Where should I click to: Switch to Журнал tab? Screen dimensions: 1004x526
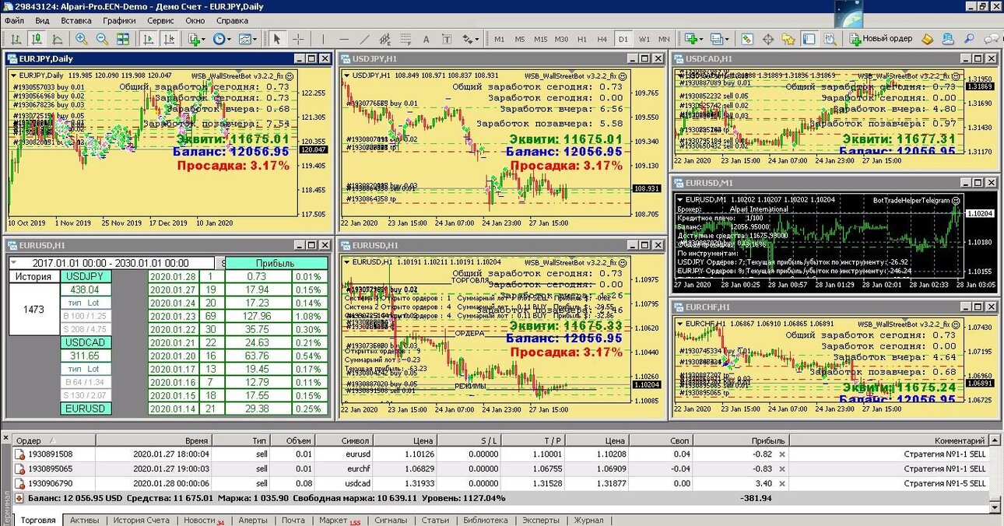[588, 520]
